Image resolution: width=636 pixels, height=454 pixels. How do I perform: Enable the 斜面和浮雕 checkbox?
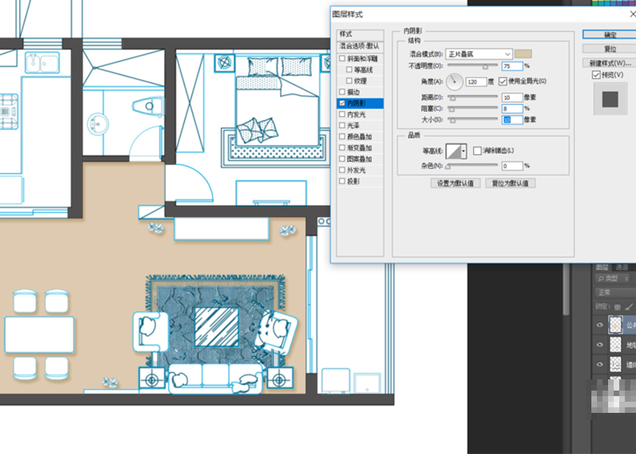tap(342, 59)
